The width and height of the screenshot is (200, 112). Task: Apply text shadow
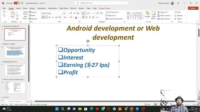click(x=53, y=17)
